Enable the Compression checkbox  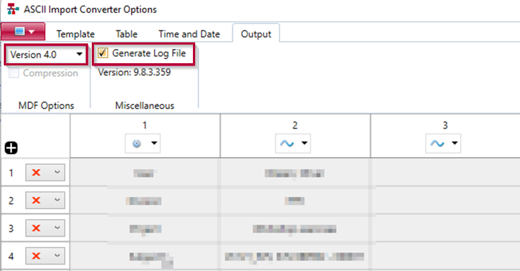coord(14,73)
